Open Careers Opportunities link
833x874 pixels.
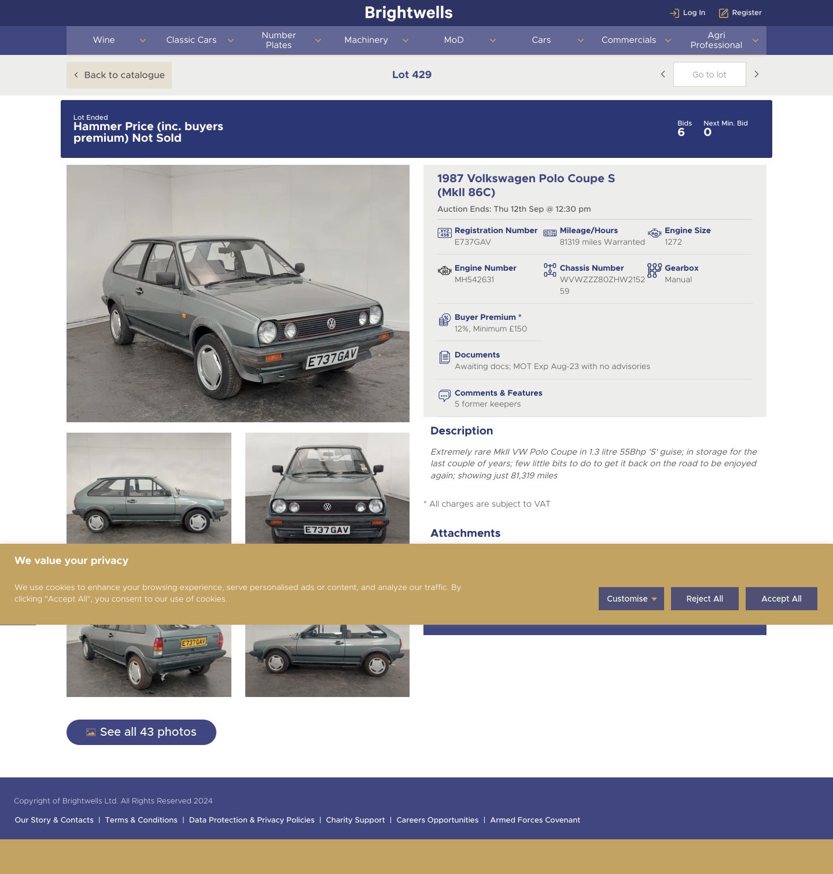[437, 820]
